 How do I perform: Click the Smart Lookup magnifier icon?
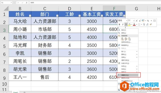tap(119, 45)
